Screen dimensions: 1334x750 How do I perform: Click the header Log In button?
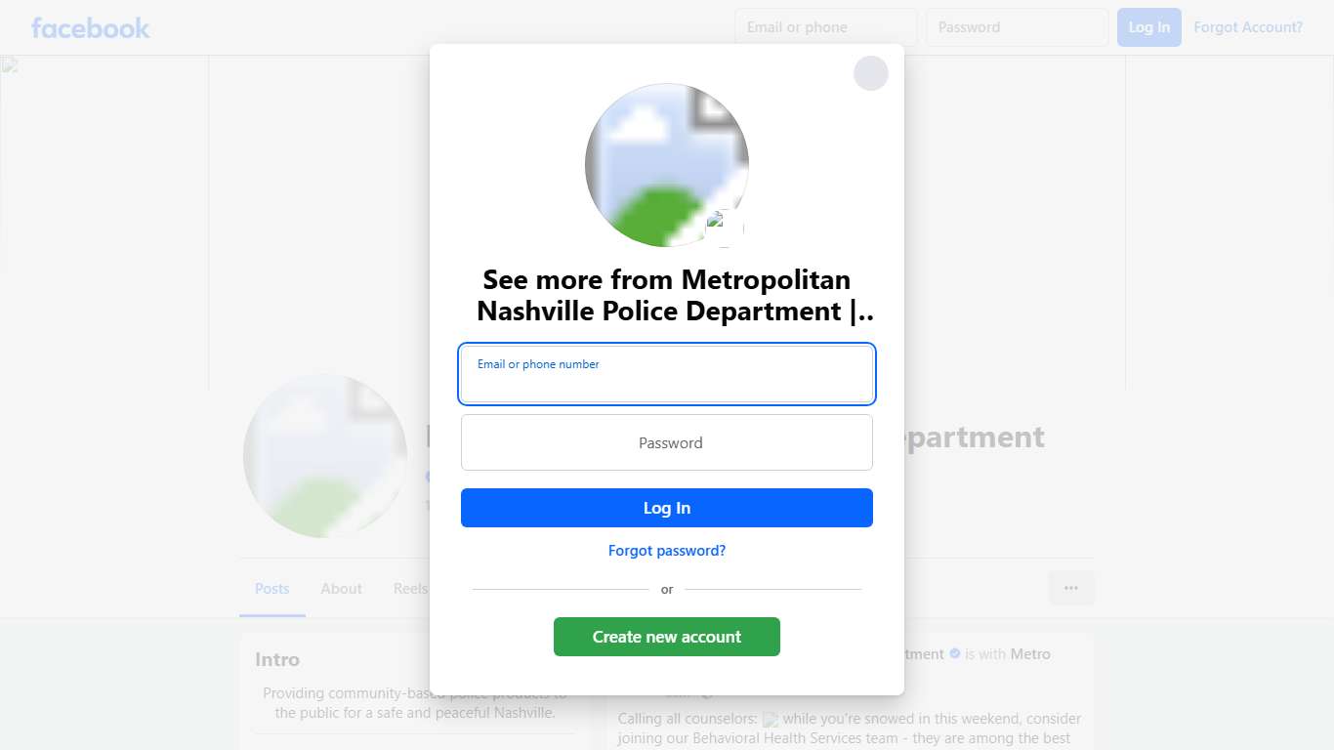click(x=1149, y=27)
